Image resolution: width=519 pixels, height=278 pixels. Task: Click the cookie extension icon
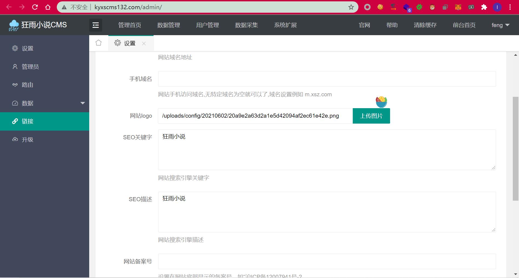pyautogui.click(x=380, y=7)
